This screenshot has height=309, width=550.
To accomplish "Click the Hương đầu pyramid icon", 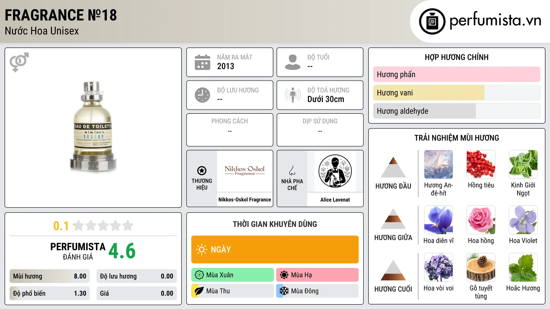I will click(393, 167).
